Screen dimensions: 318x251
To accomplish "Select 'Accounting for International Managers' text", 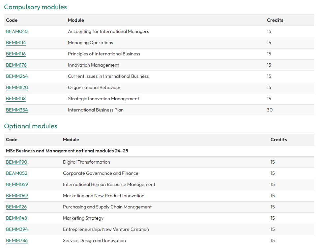I will click(108, 31).
